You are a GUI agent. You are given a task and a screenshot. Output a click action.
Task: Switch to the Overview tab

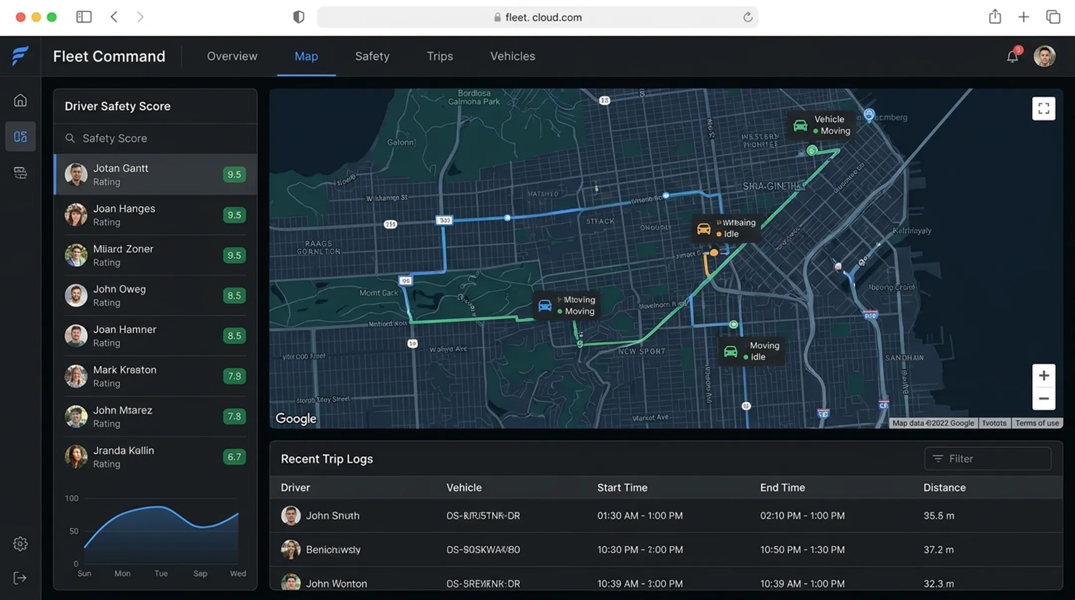pos(232,56)
